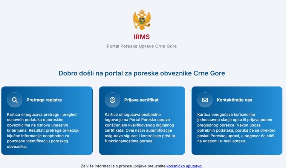Click the description paragraph in the Kontaktirajte nas card
Screen dimensions: 286x168
(236, 127)
